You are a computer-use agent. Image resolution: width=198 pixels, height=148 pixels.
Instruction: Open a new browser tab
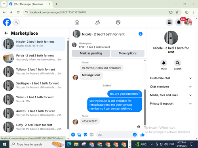click(56, 4)
